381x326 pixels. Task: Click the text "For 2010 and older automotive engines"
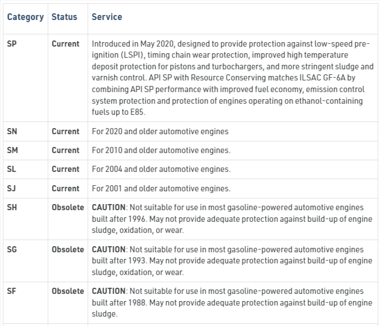coord(161,150)
